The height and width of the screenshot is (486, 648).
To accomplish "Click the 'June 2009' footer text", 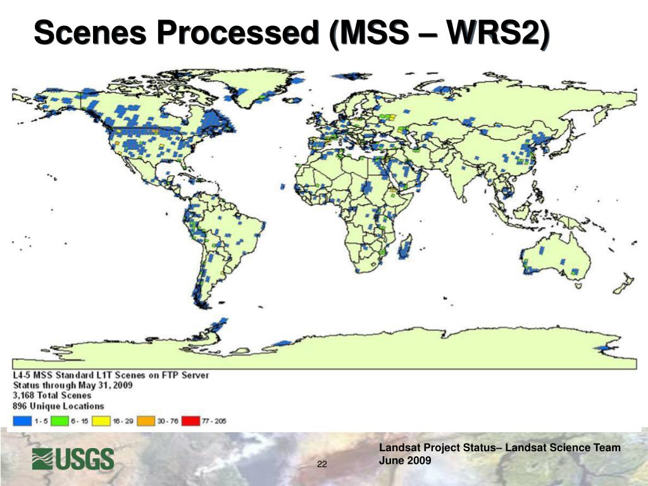I will (405, 461).
